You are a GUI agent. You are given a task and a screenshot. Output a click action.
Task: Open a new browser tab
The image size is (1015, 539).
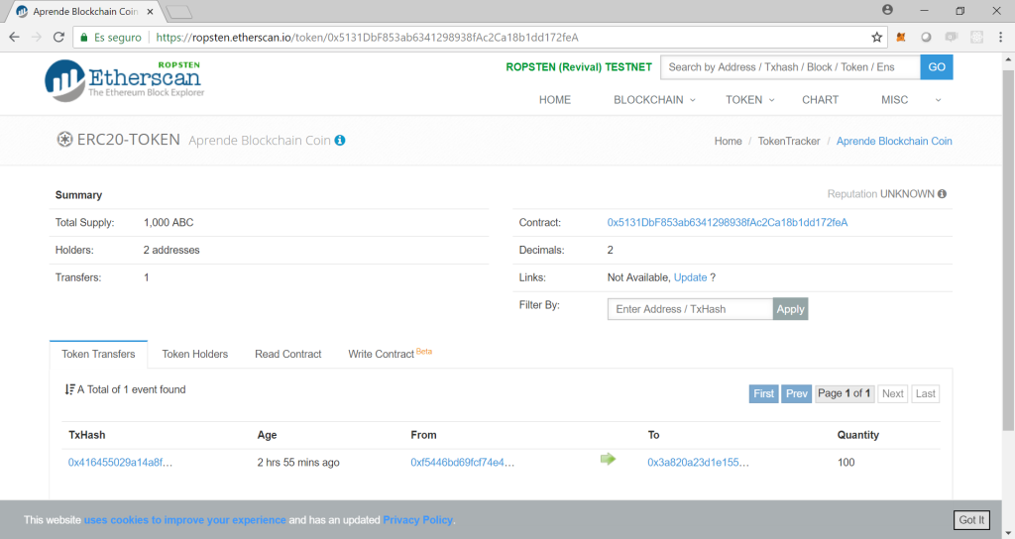(178, 12)
